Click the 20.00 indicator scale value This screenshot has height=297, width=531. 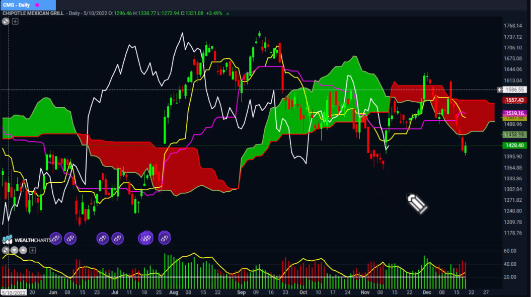point(510,277)
